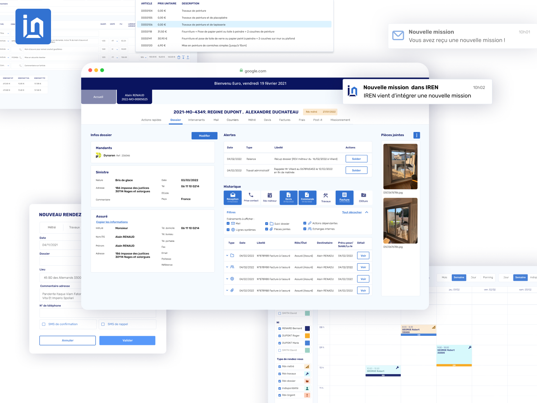Click DUPONT Roger orange color swatch

click(x=307, y=336)
